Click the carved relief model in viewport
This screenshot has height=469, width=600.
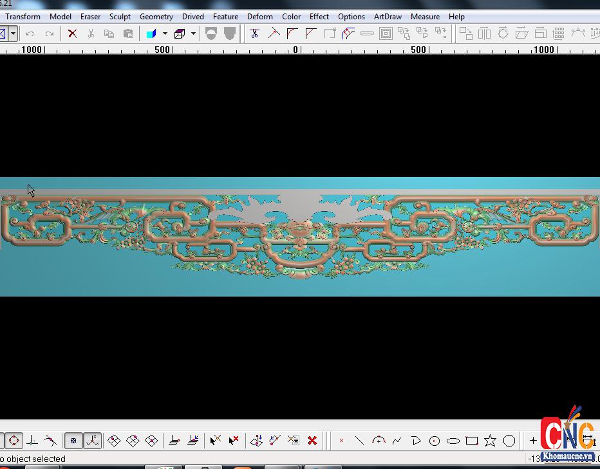(x=299, y=235)
